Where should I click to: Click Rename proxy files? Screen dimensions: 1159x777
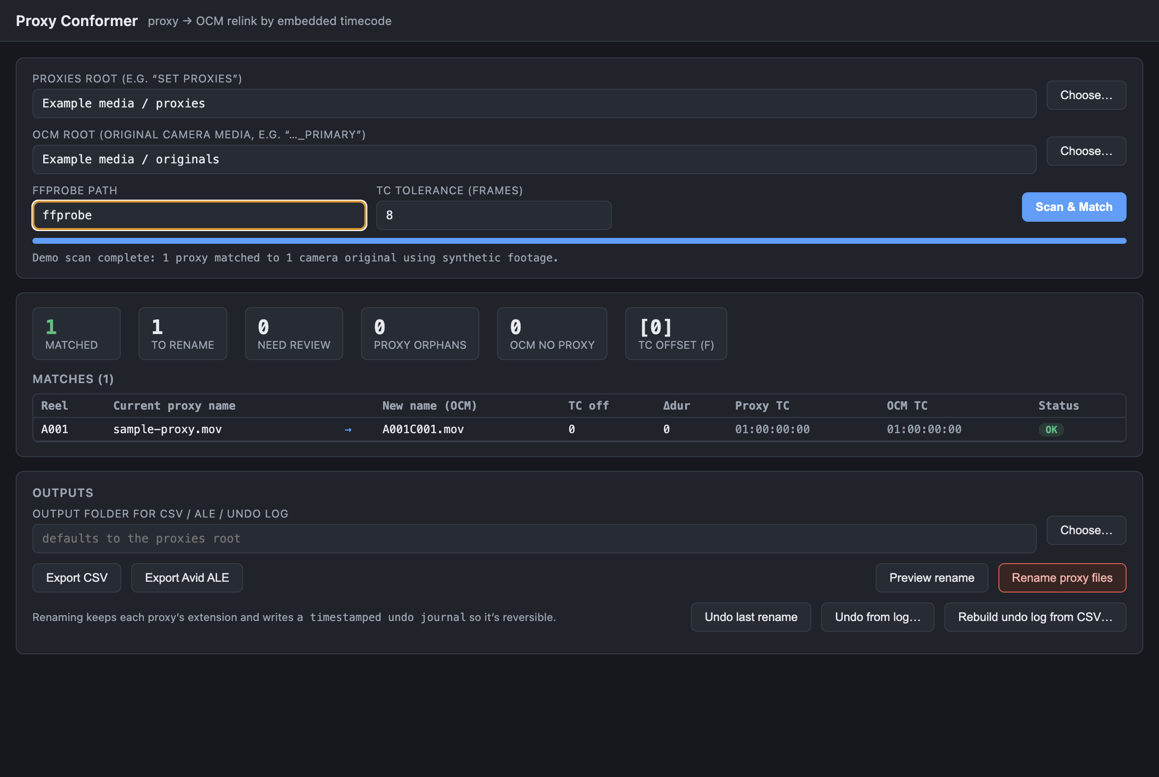[x=1062, y=578]
